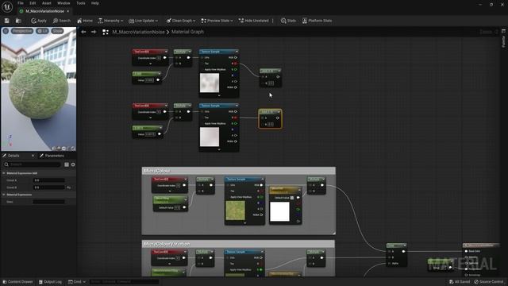
Task: Click the graph root icon beside the breadcrumb
Action: pos(106,32)
